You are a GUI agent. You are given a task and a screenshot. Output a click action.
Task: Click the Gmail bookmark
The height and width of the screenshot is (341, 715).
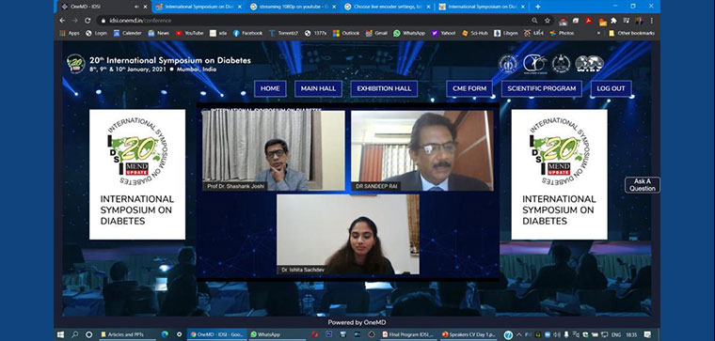[376, 33]
